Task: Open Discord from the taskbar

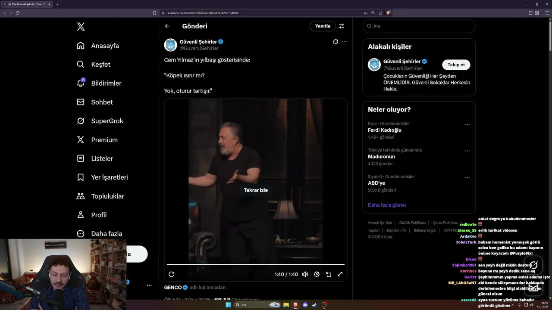Action: (305, 305)
